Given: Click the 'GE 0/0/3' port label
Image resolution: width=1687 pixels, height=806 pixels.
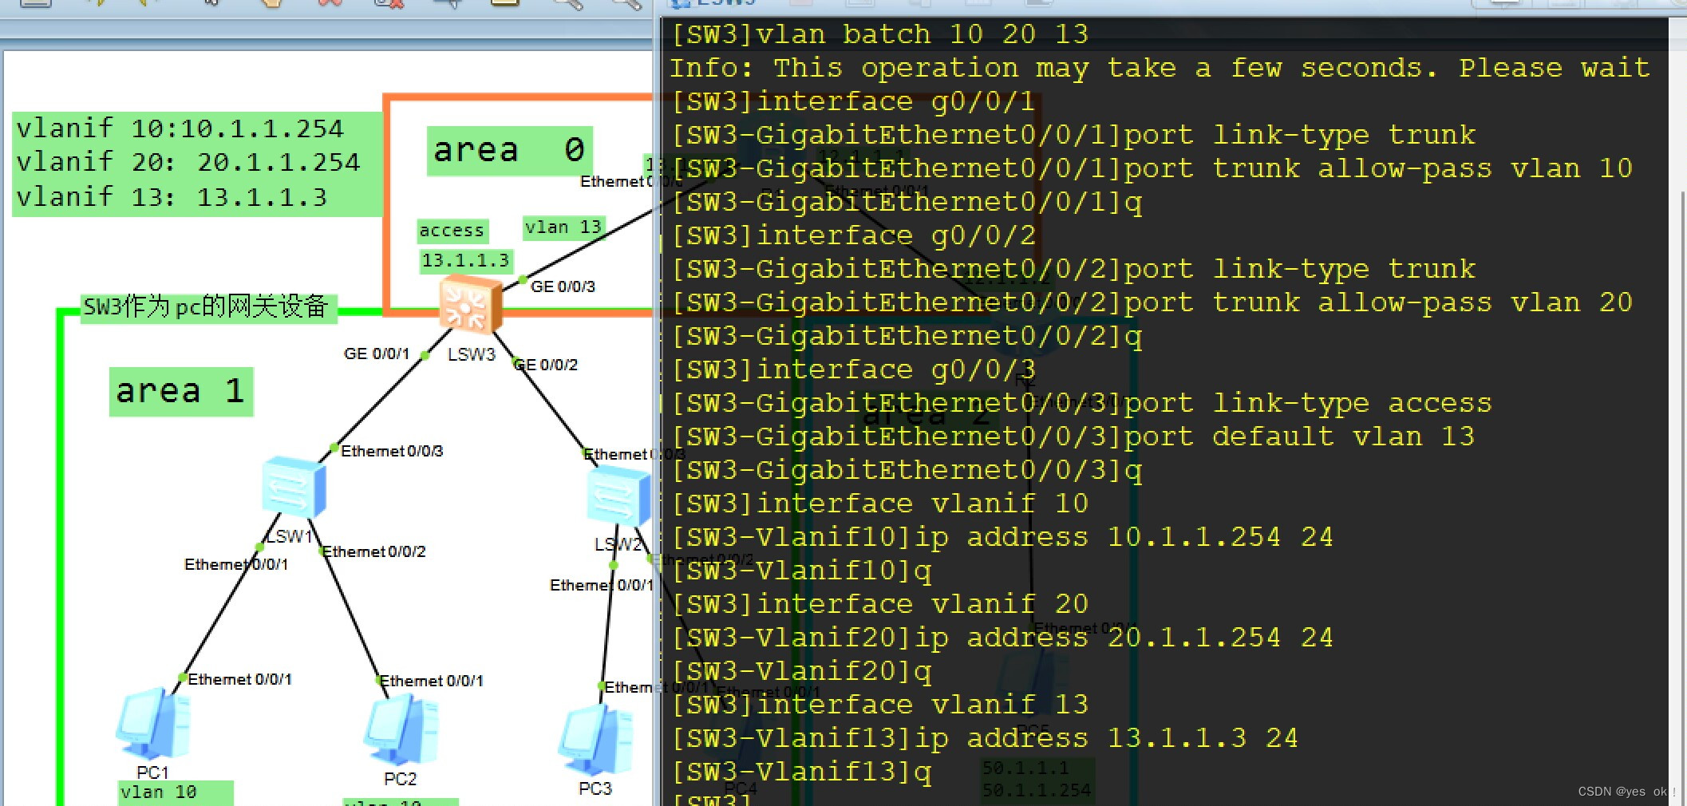Looking at the screenshot, I should click(x=563, y=286).
